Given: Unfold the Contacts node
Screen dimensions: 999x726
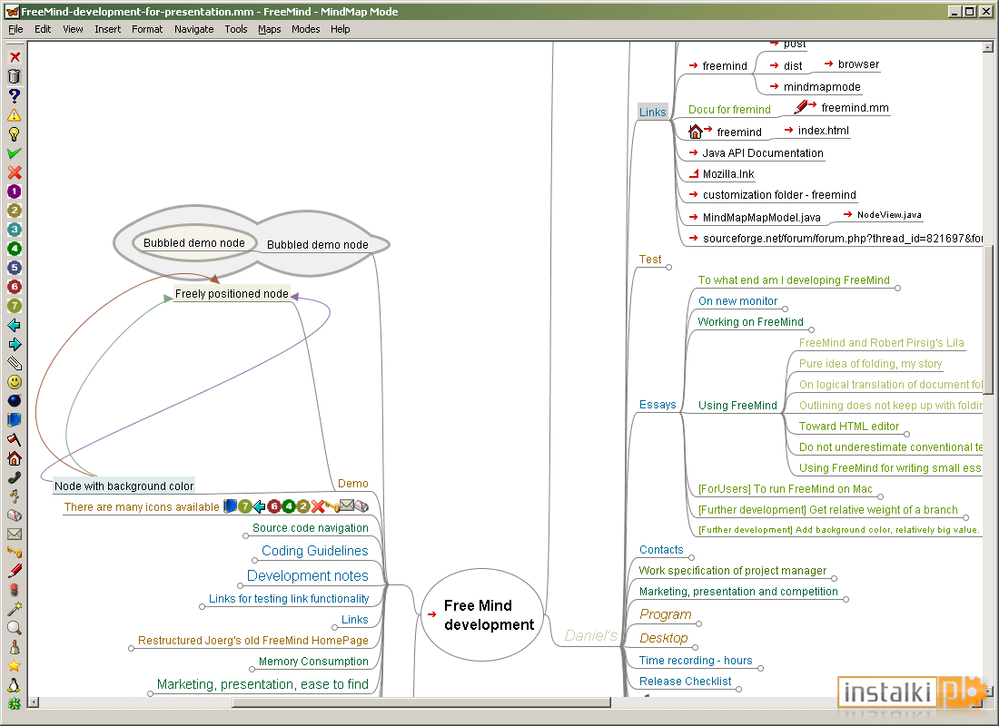Looking at the screenshot, I should click(692, 558).
